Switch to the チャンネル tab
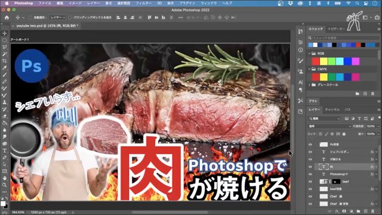382x215 pixels. [x=332, y=110]
